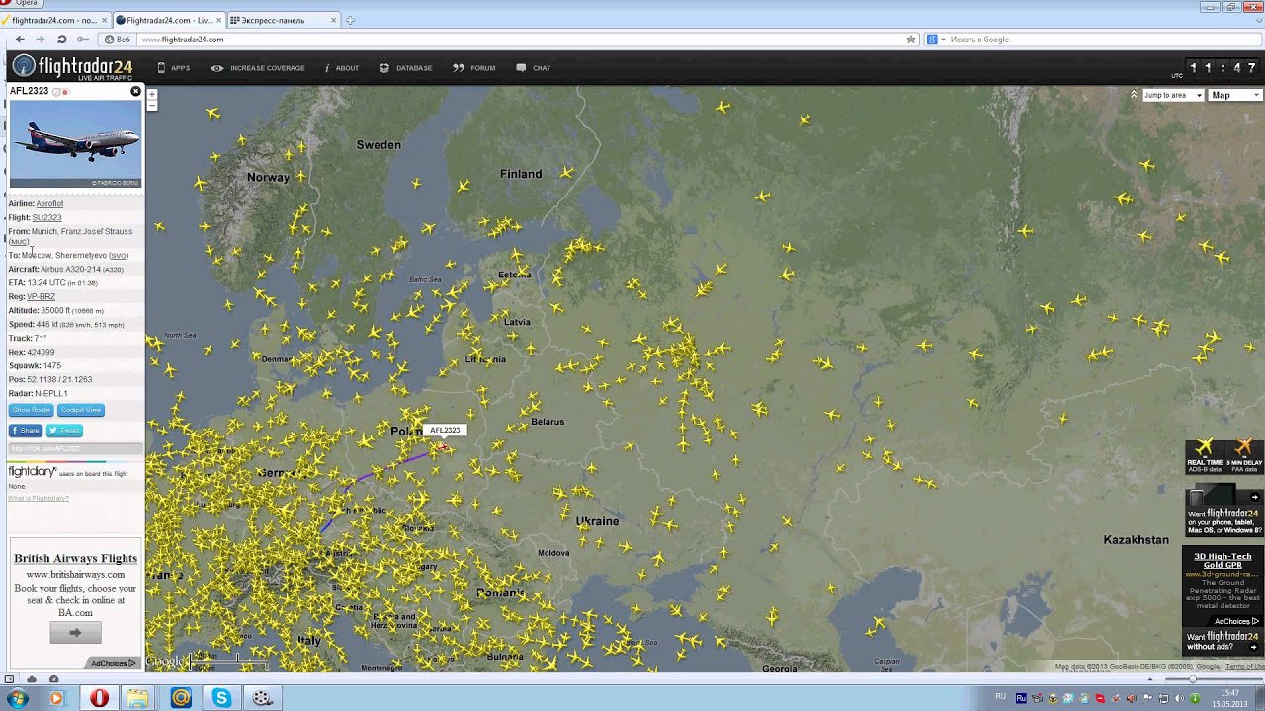Click the RU language indicator
The width and height of the screenshot is (1265, 711).
(x=1001, y=697)
